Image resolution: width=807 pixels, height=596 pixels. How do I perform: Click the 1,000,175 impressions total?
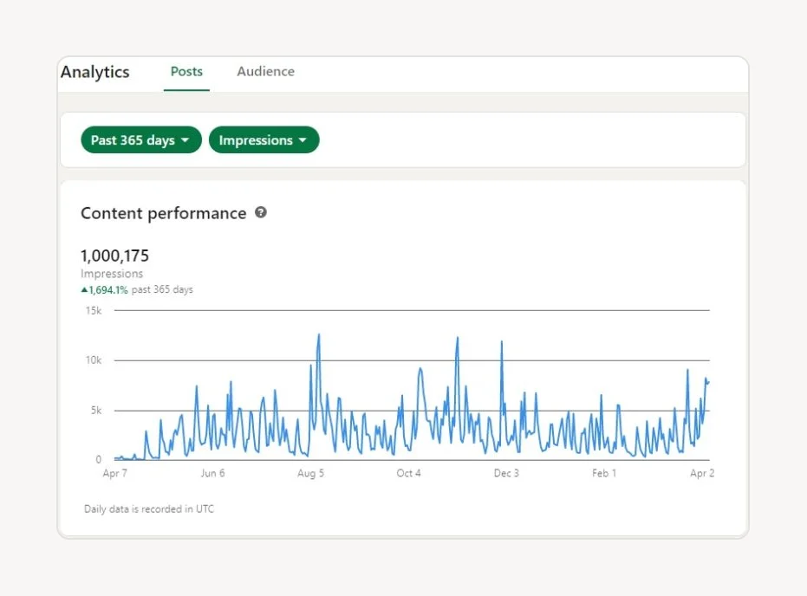114,255
